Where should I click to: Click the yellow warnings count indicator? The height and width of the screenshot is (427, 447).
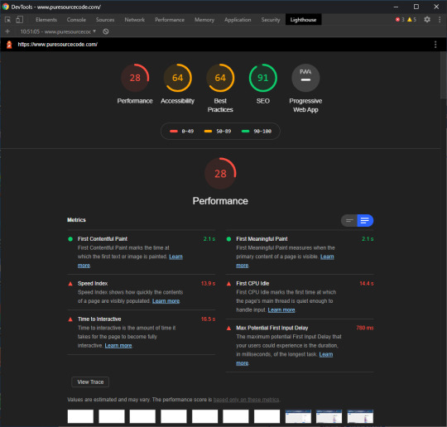tap(411, 20)
